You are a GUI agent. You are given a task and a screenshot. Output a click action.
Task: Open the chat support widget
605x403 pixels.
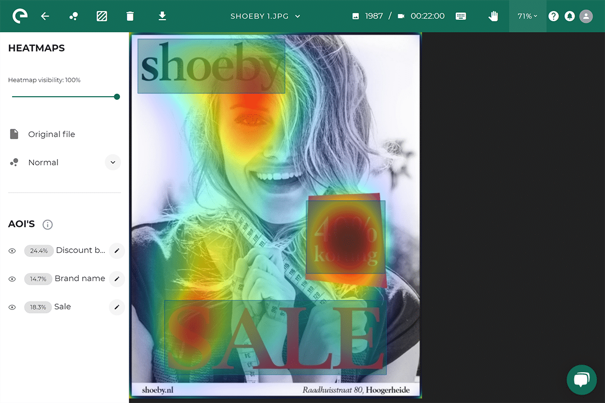click(582, 380)
